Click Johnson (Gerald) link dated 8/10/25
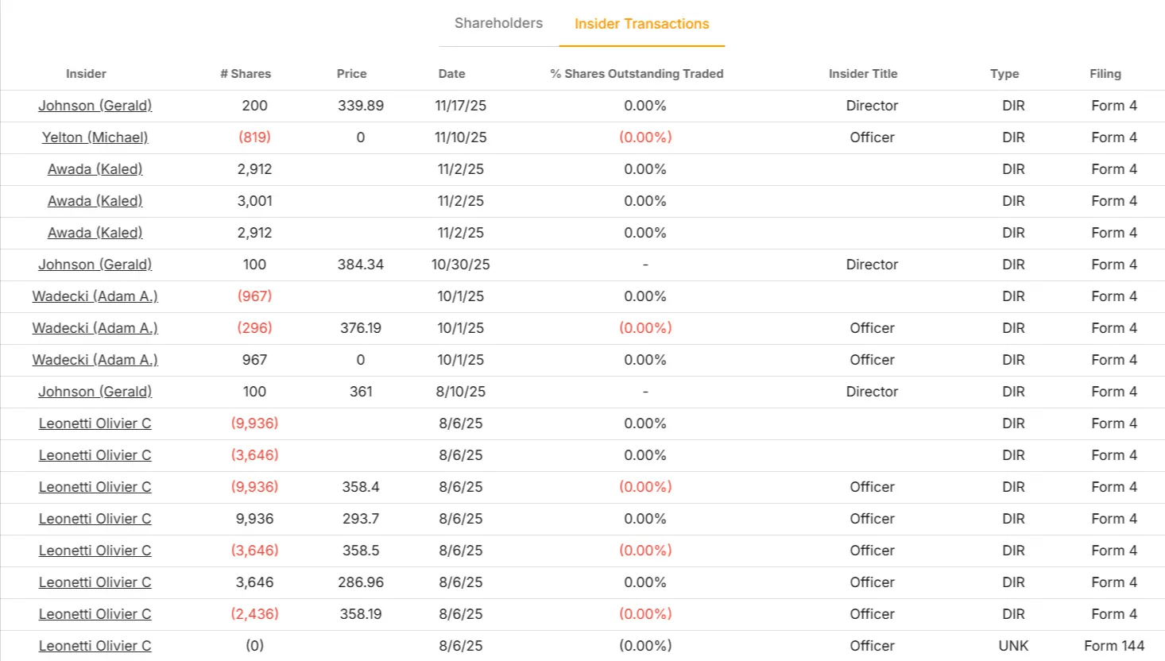Image resolution: width=1165 pixels, height=661 pixels. point(95,392)
